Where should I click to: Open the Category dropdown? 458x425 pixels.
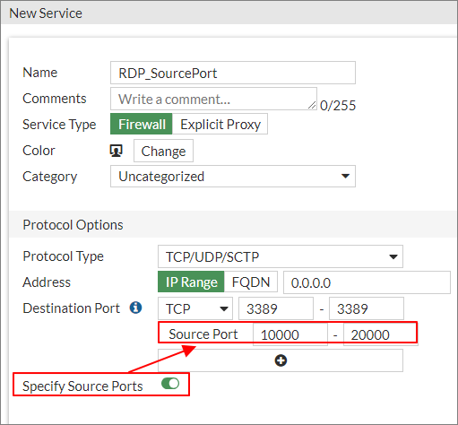233,177
